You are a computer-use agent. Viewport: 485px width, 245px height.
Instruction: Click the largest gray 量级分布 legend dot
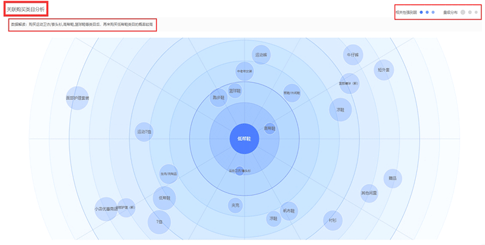coord(463,12)
